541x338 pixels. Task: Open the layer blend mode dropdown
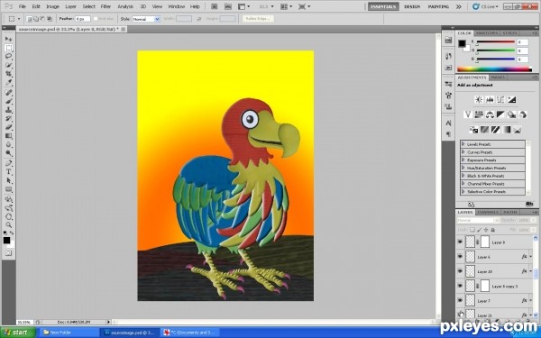pyautogui.click(x=478, y=220)
